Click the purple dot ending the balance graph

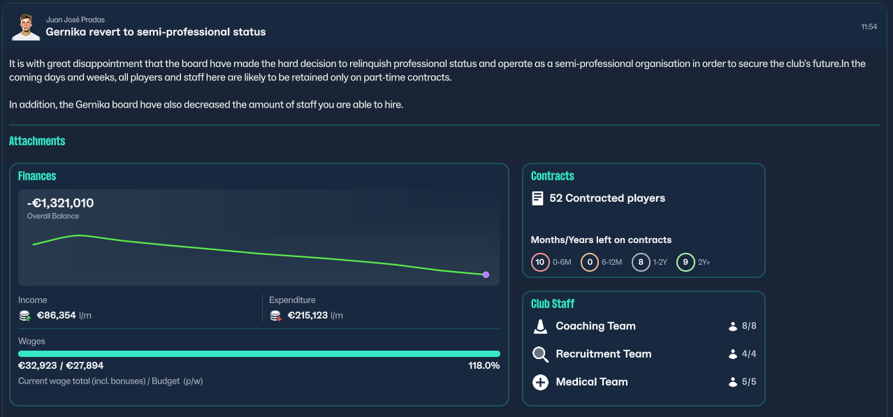point(486,275)
